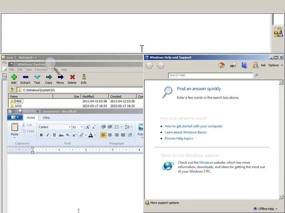Switch to the View tab in WordPad
The width and height of the screenshot is (285, 213).
(x=46, y=118)
